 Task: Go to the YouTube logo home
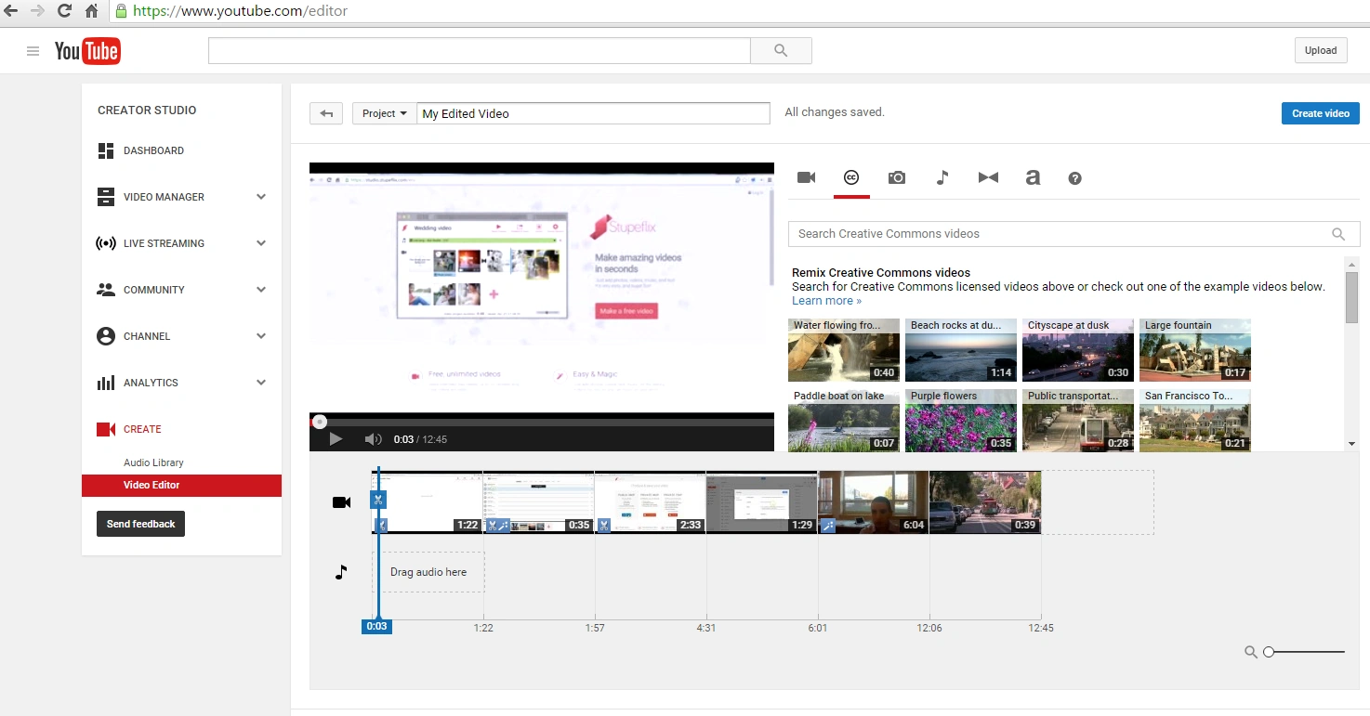point(87,51)
